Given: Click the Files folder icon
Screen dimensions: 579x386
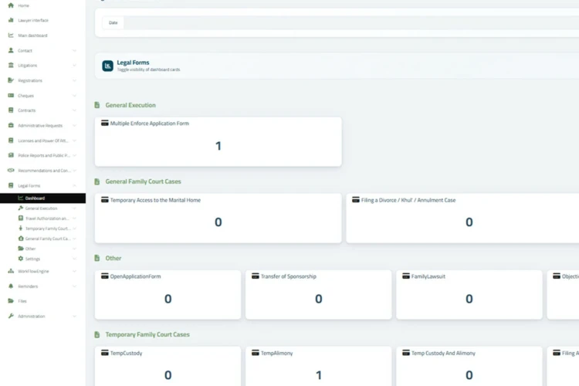Looking at the screenshot, I should 11,301.
